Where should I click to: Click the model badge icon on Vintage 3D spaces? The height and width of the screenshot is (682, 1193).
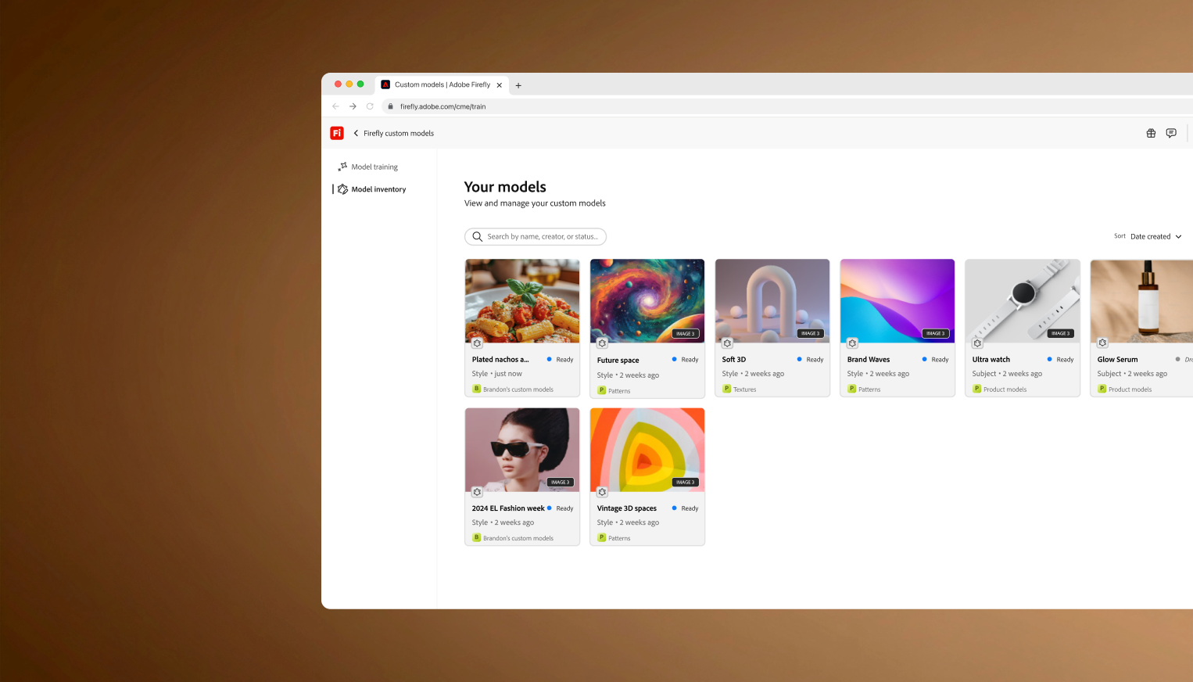click(602, 492)
